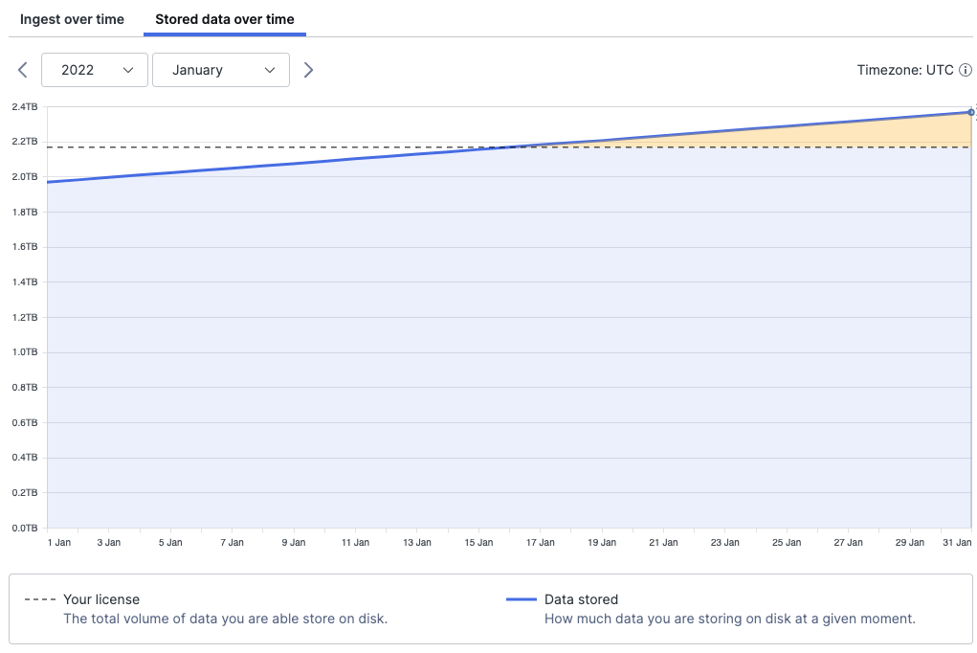The height and width of the screenshot is (653, 977).
Task: Click the month dropdown chevron icon
Action: click(271, 69)
